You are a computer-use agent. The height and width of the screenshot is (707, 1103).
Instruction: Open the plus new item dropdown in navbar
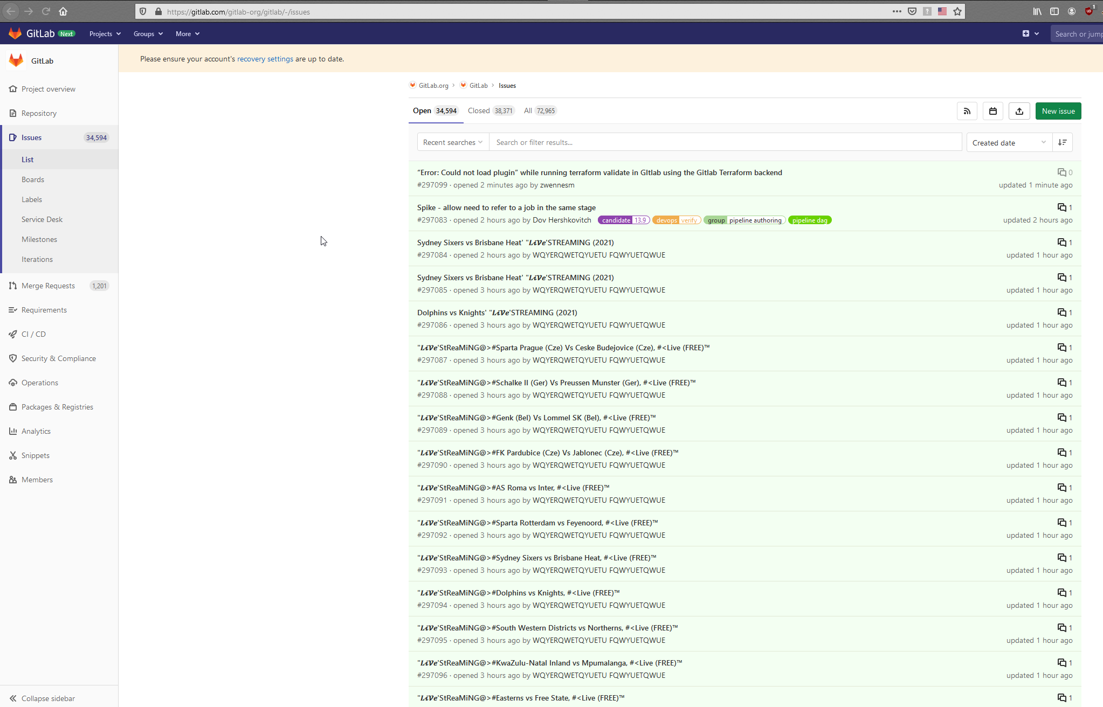tap(1030, 33)
